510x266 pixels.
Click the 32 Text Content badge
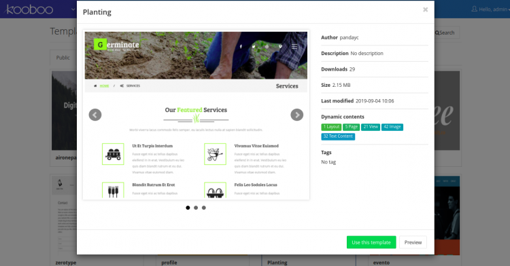point(338,136)
